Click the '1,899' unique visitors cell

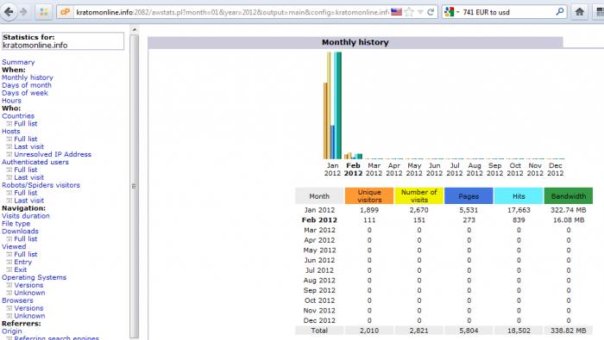[369, 210]
